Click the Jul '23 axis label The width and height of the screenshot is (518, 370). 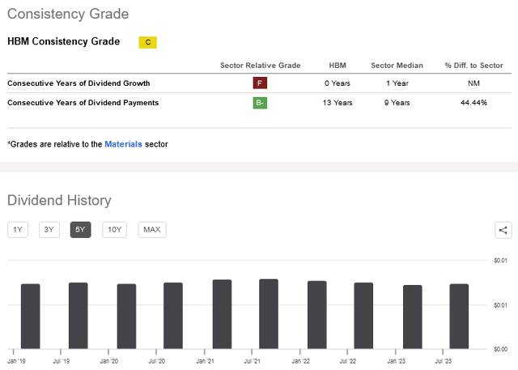pyautogui.click(x=443, y=361)
